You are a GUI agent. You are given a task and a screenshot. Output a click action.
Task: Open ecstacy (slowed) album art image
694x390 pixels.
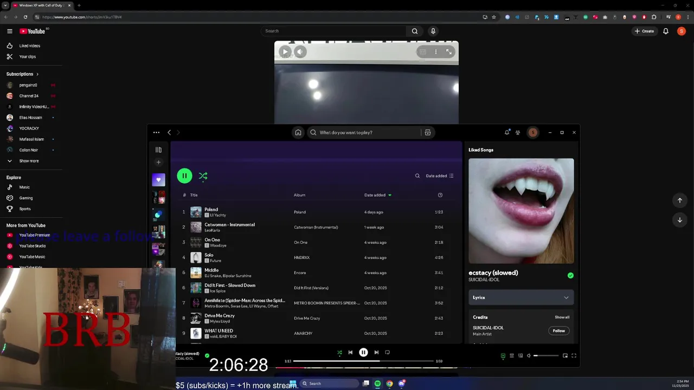point(521,211)
